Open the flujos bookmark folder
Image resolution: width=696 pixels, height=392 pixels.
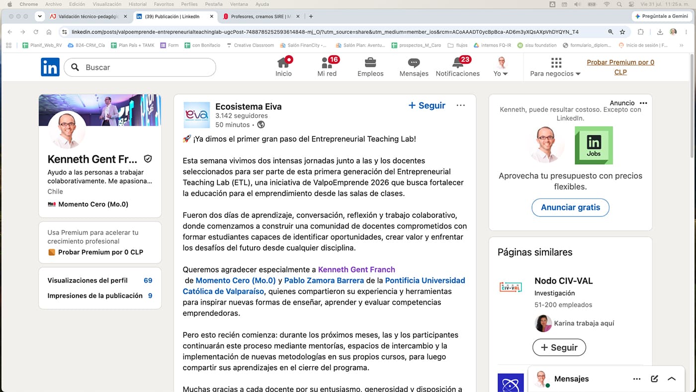[457, 45]
